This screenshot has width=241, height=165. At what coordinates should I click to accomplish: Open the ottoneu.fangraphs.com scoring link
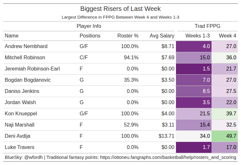[x=168, y=158]
